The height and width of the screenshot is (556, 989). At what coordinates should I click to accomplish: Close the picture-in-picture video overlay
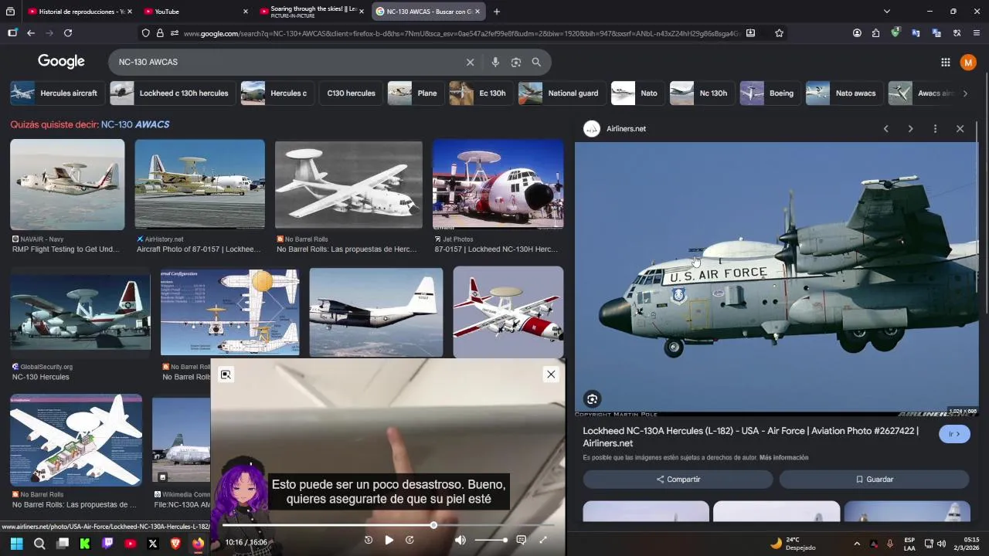tap(551, 375)
